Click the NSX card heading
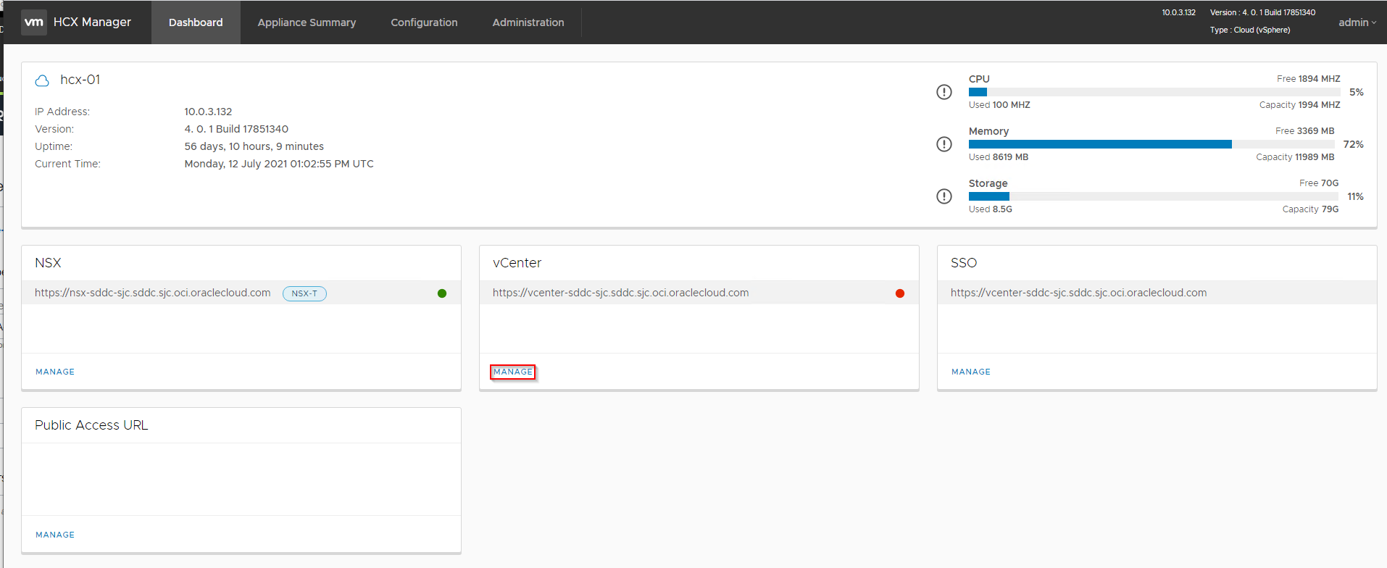 coord(48,263)
